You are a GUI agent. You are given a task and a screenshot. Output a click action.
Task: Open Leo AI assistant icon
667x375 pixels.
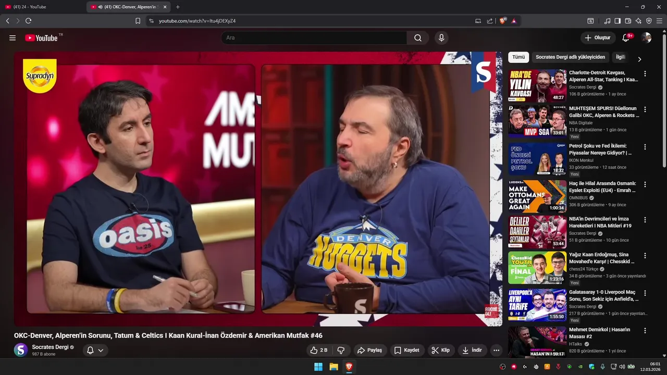point(638,21)
